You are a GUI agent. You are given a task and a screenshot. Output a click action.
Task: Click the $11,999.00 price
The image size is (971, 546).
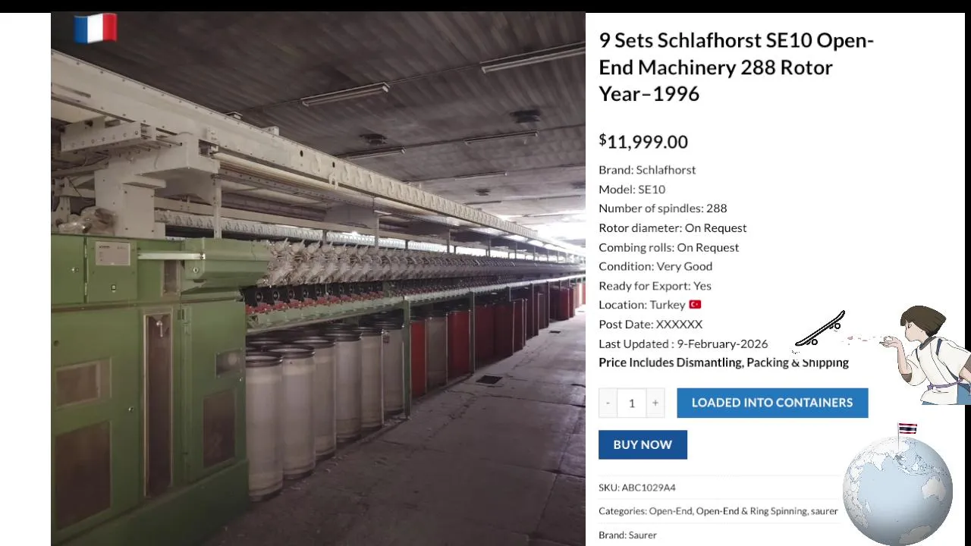tap(643, 142)
